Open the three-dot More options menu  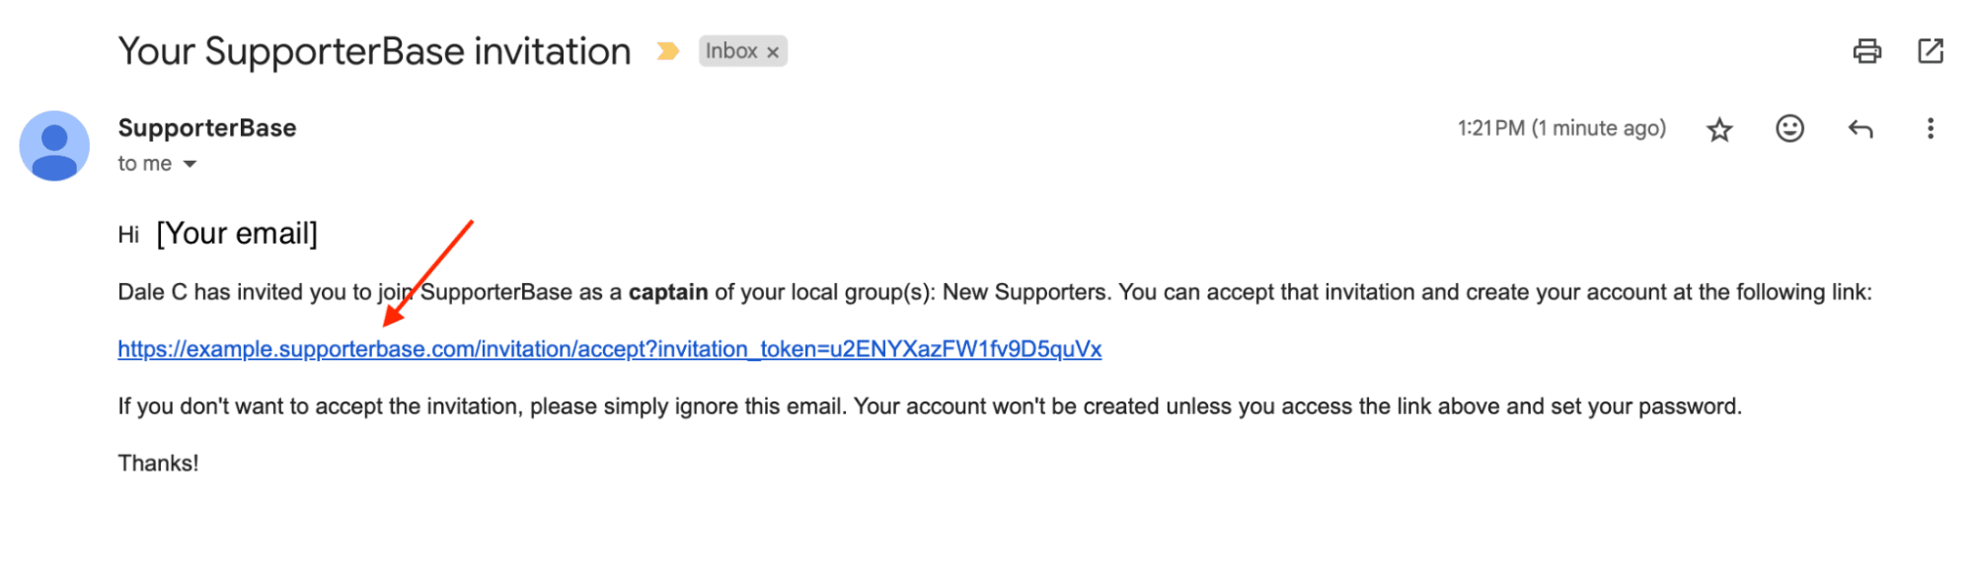(x=1930, y=129)
